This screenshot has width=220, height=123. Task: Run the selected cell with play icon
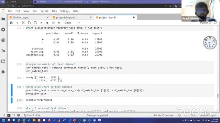(x=41, y=23)
